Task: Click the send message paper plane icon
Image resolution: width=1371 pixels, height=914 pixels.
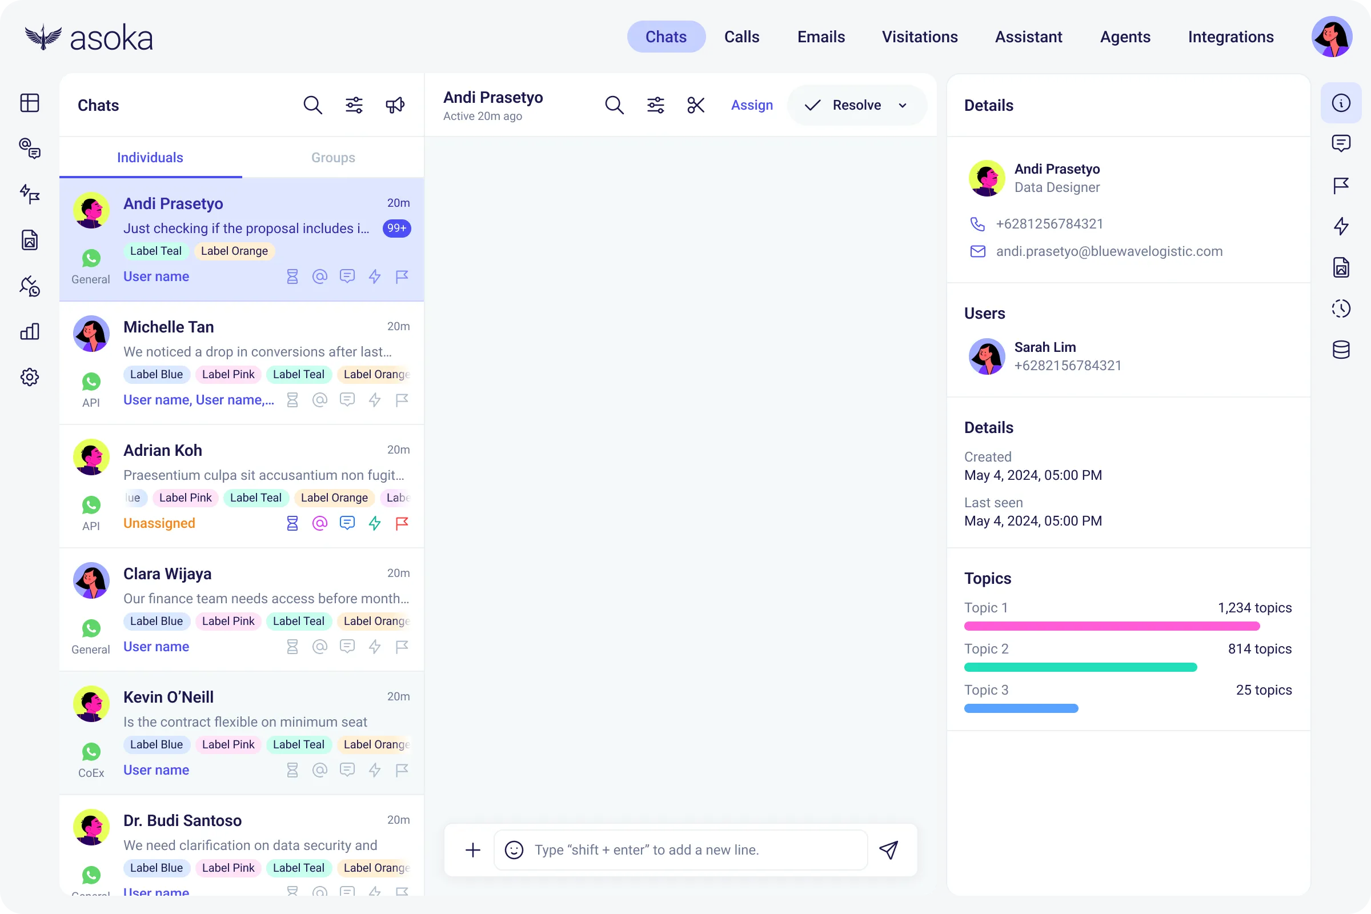Action: tap(888, 850)
